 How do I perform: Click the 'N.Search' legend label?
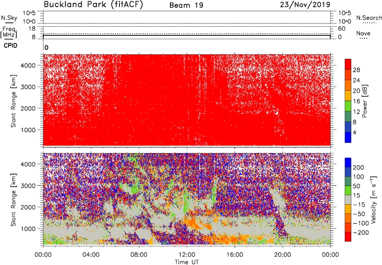point(369,18)
